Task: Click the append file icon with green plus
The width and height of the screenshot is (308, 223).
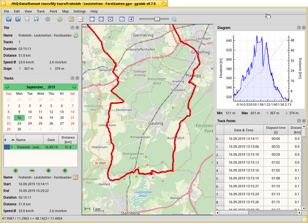Action: (18, 19)
